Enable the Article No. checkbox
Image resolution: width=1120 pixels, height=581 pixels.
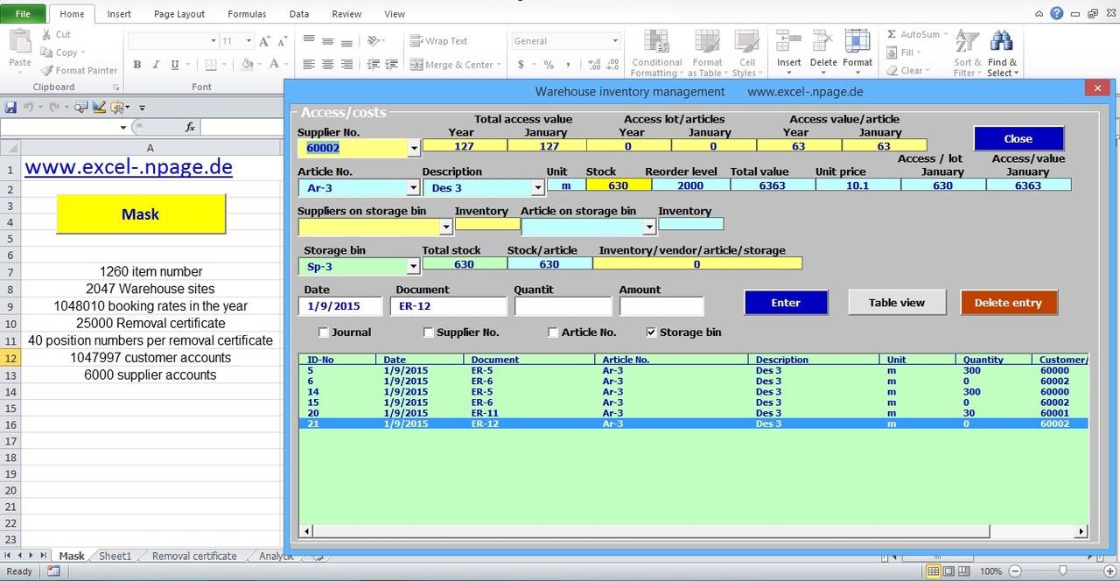[553, 332]
